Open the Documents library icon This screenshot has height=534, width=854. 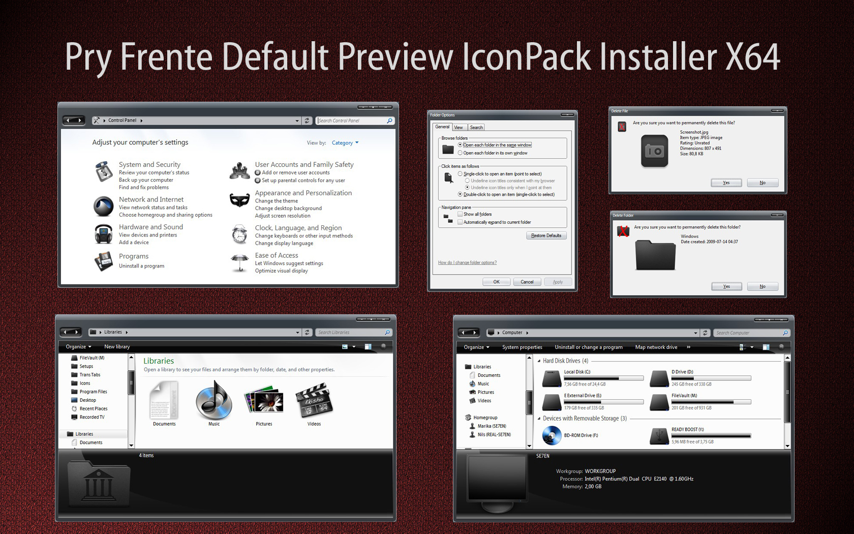(x=164, y=400)
